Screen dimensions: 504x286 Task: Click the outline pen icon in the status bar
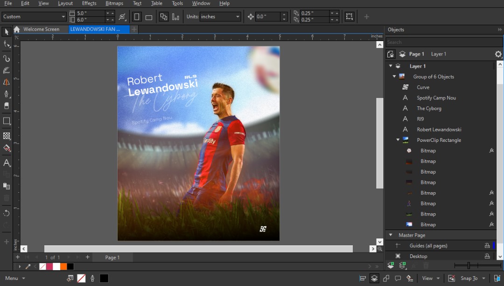[92, 278]
